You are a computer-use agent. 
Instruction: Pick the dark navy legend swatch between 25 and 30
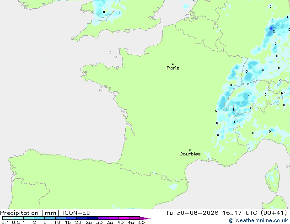click(92, 218)
